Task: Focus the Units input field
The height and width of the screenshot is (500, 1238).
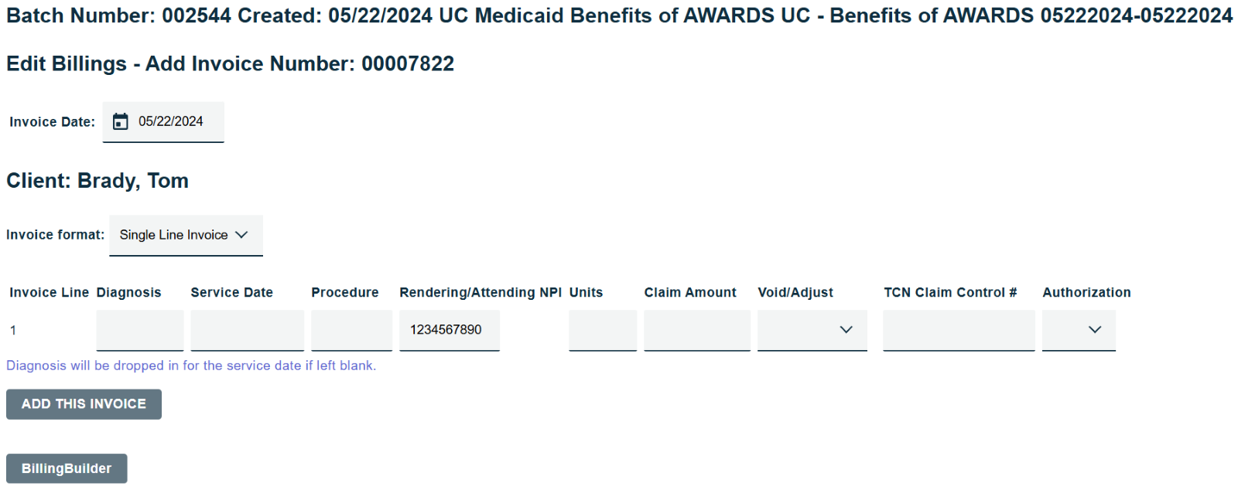Action: coord(602,330)
